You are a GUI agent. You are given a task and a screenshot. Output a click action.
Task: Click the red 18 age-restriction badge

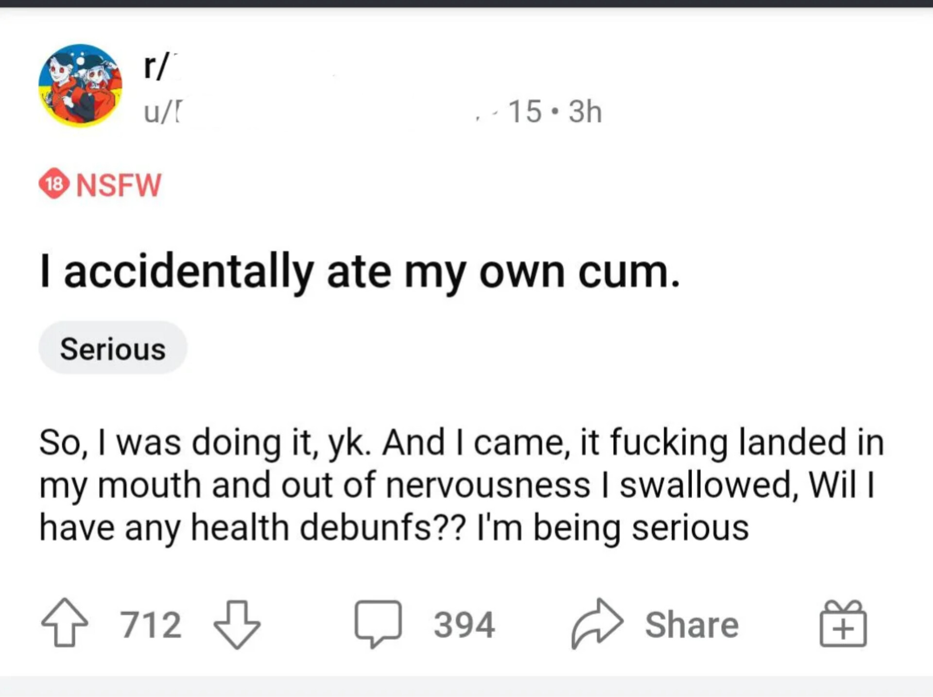(54, 185)
